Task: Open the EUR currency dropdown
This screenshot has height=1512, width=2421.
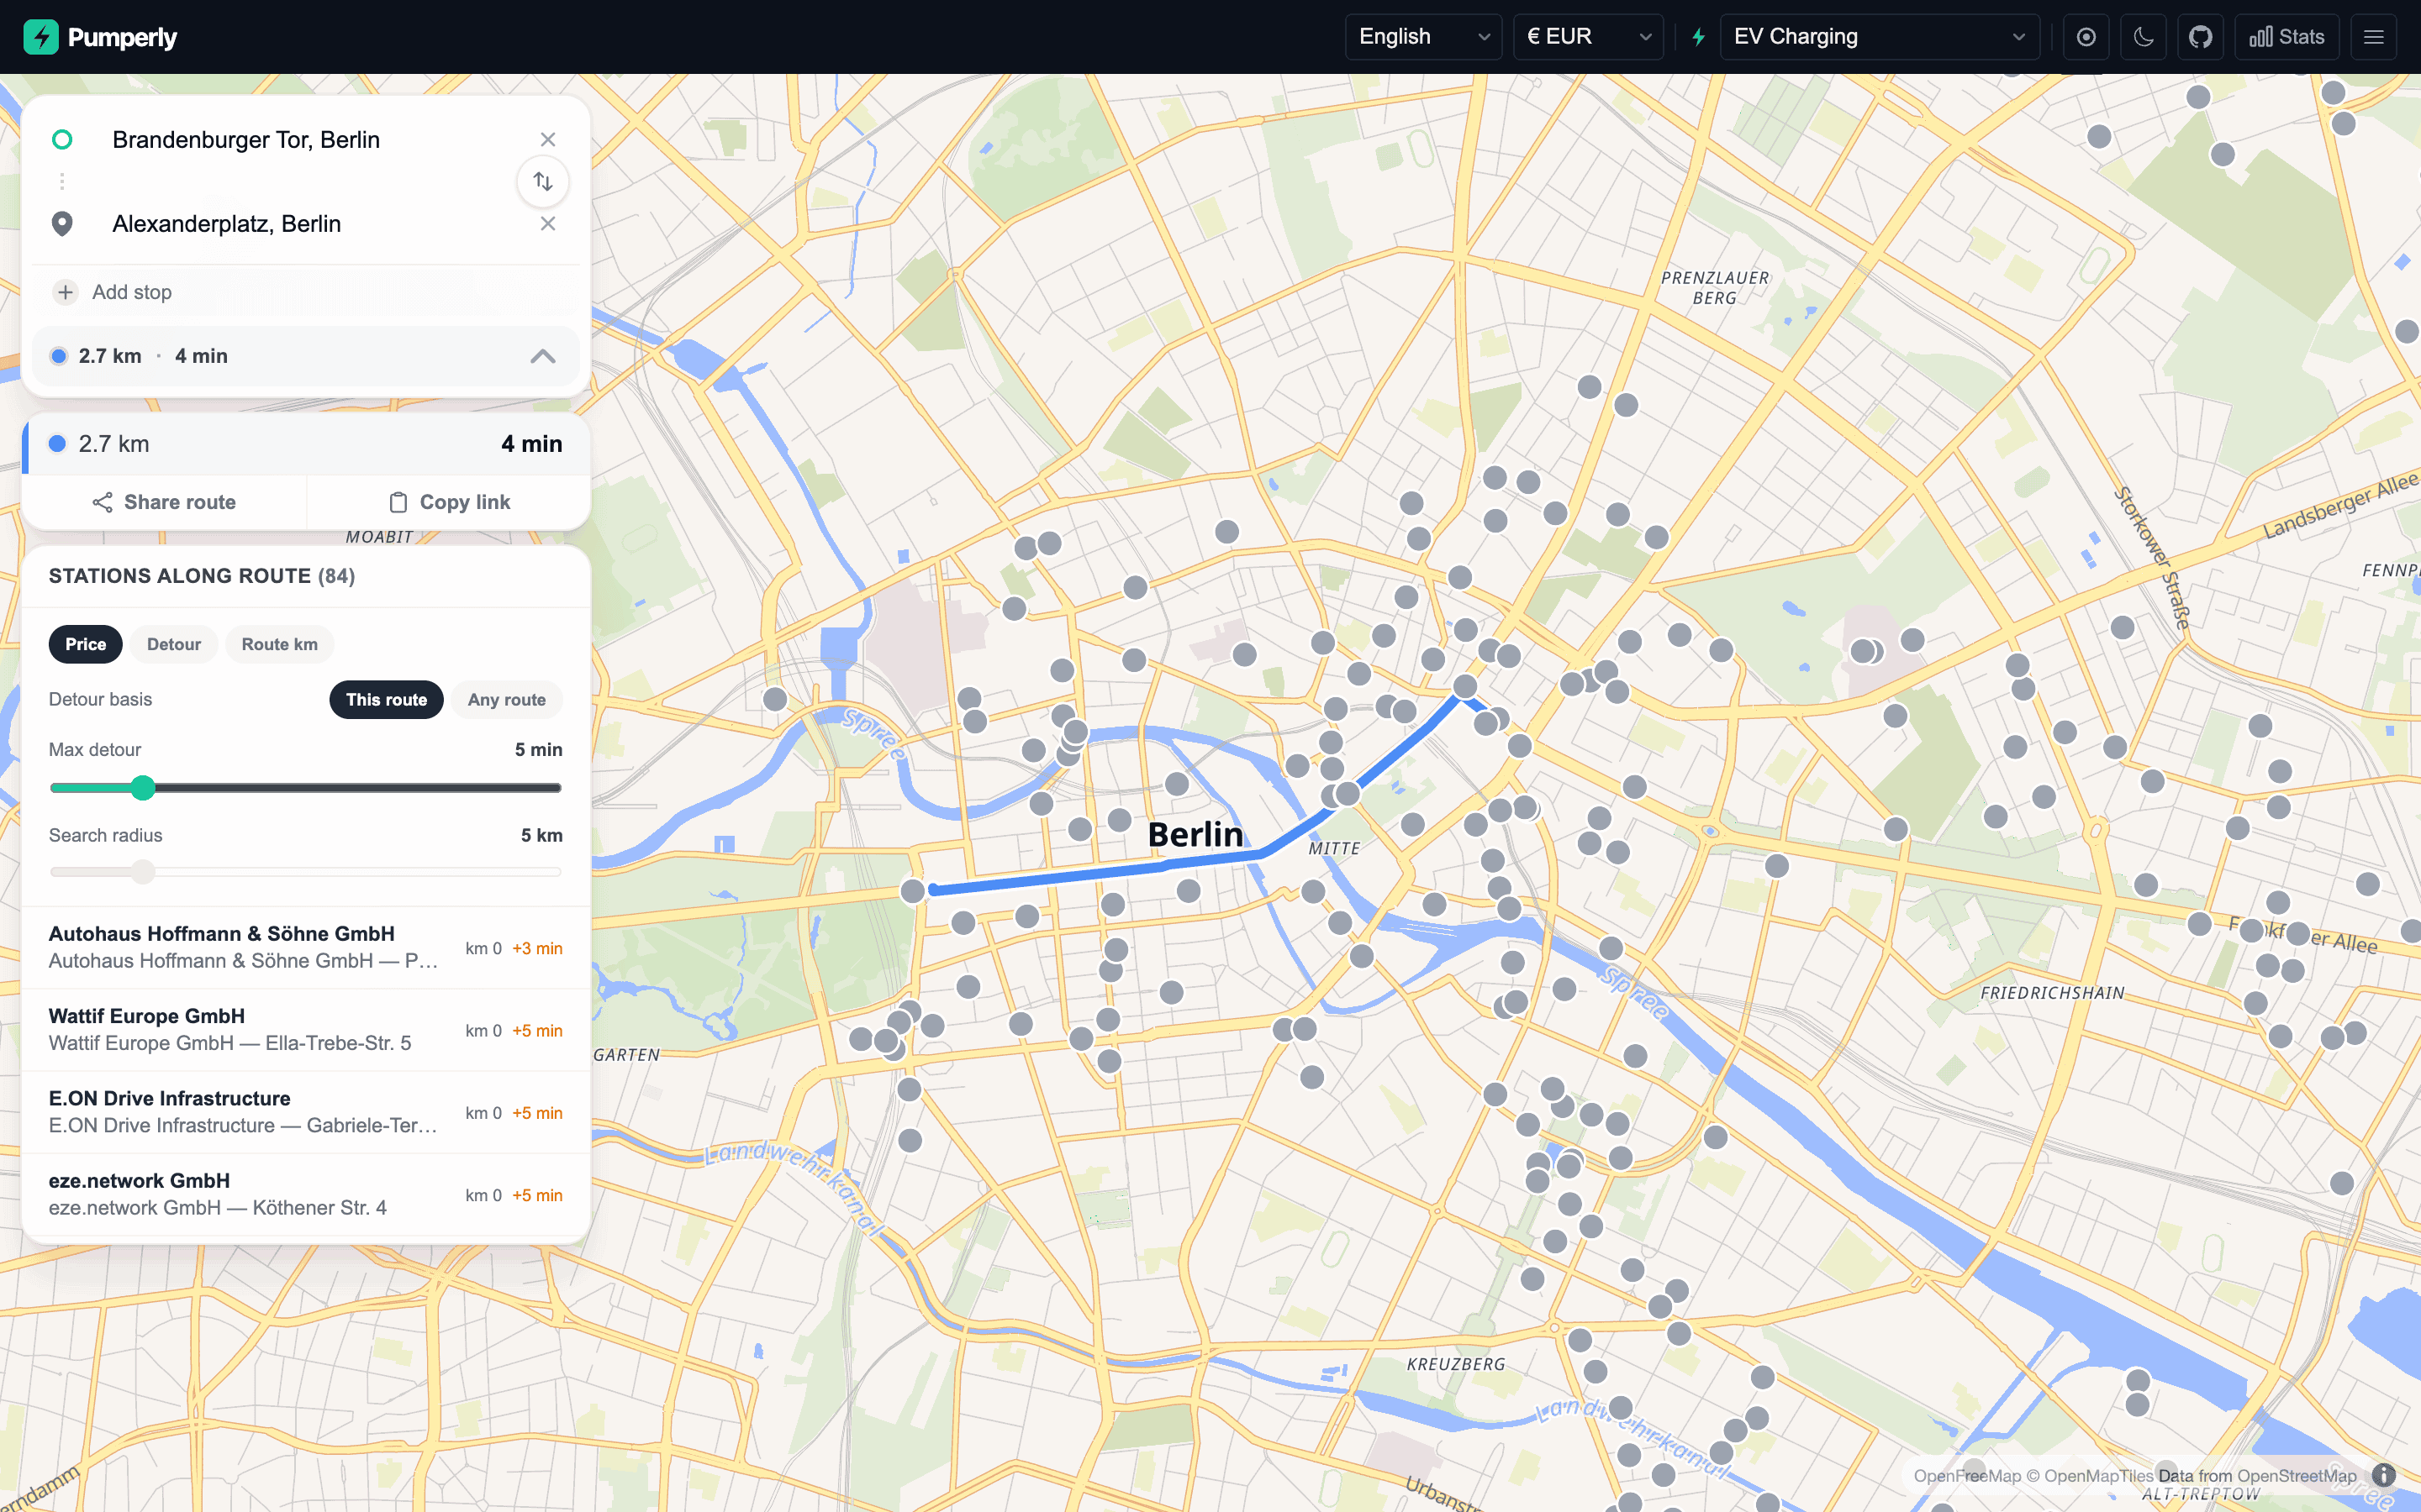Action: (x=1588, y=37)
